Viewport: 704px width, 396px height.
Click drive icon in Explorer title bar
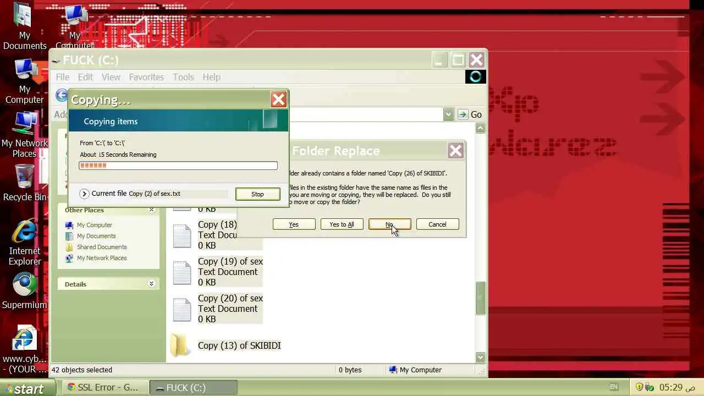point(56,61)
